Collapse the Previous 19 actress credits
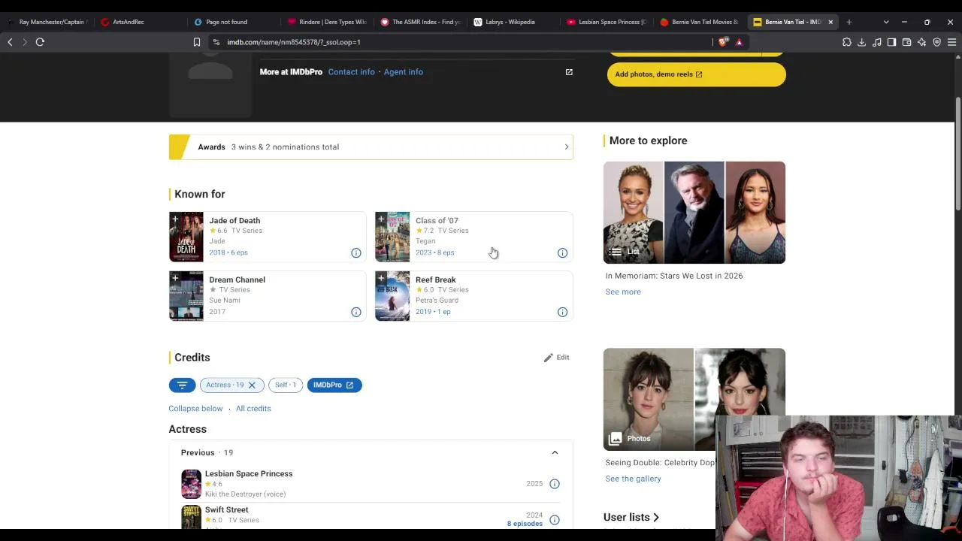The image size is (962, 541). (x=555, y=452)
